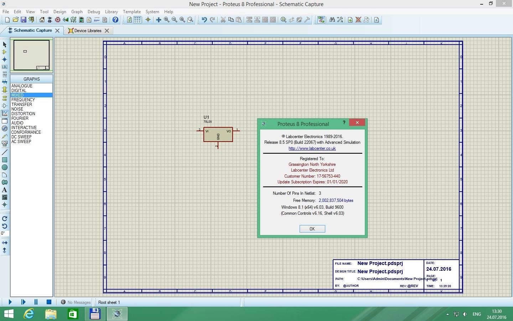Pick DC SWEEP in the GRAPHS list
This screenshot has width=513, height=321.
(31, 137)
